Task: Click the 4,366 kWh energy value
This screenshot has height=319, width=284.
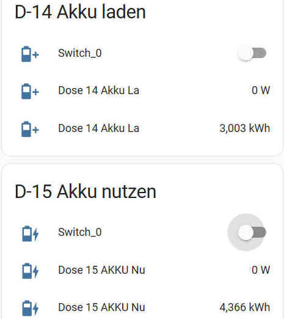Action: click(245, 307)
